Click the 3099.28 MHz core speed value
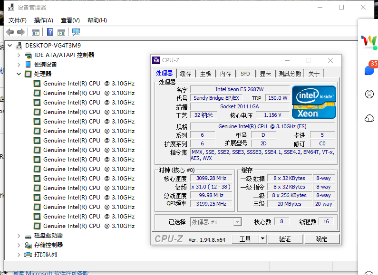 pyautogui.click(x=211, y=179)
